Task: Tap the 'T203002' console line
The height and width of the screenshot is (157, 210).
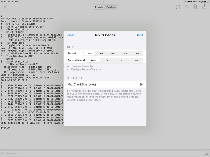Action: [6, 128]
